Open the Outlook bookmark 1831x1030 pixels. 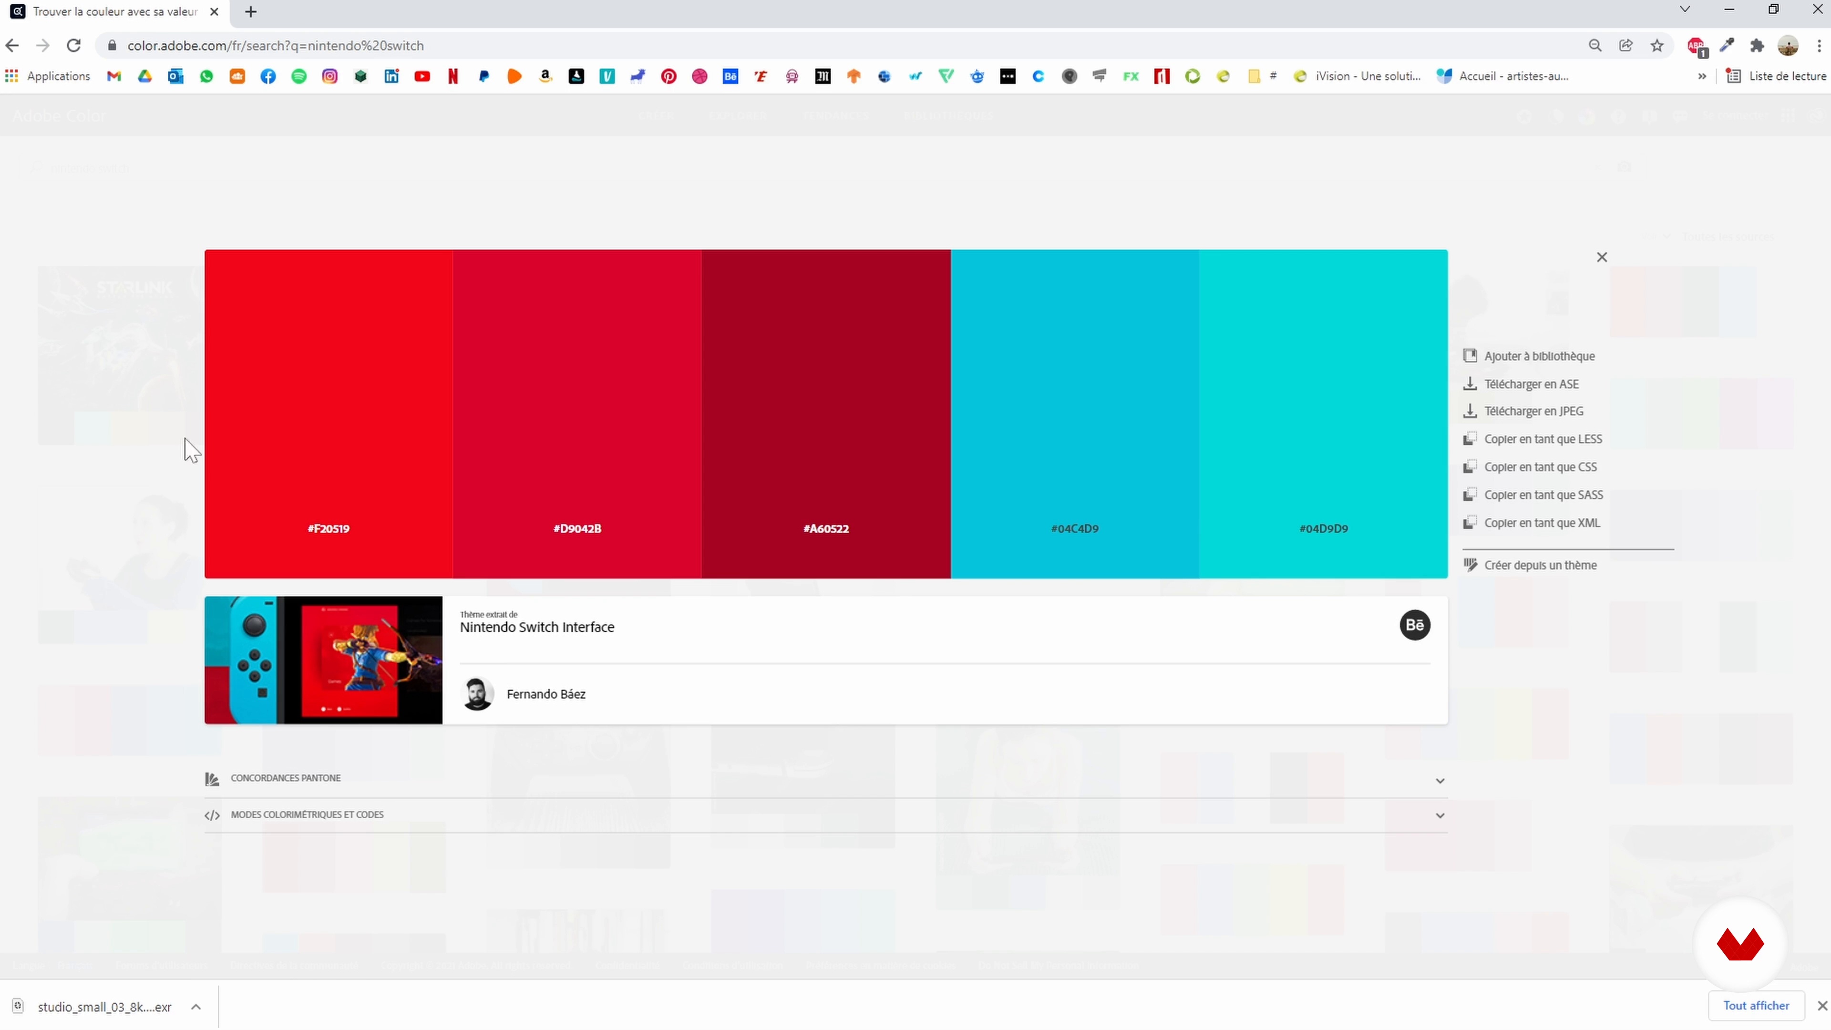(175, 76)
